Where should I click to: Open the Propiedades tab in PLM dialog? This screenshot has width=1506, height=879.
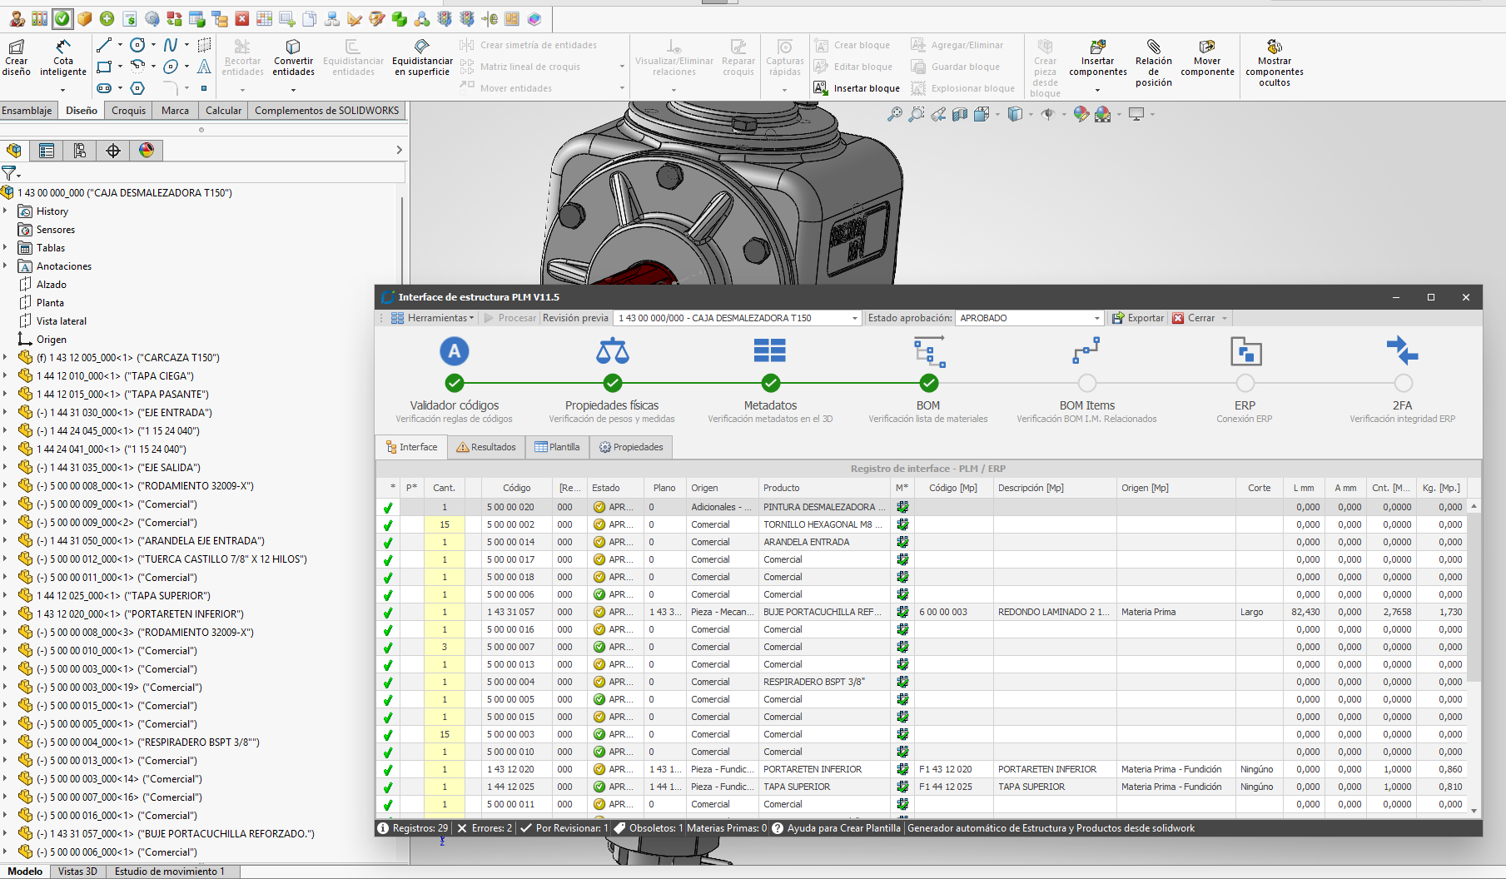(x=631, y=447)
